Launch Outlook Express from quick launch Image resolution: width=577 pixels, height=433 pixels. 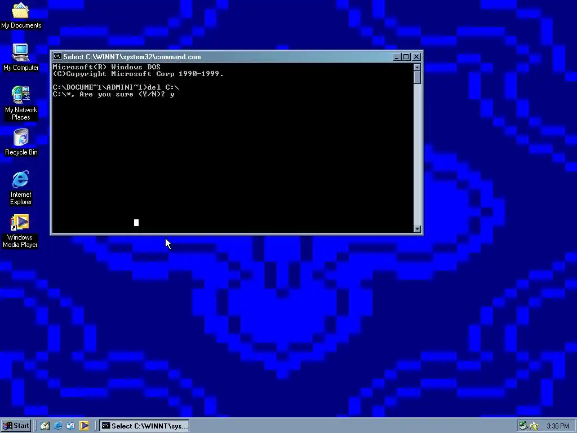71,426
